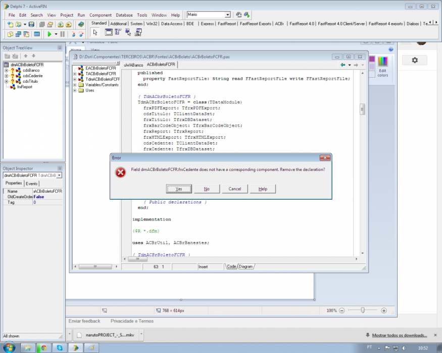The image size is (442, 353).
Task: Click the Name property value field
Action: tap(47, 191)
